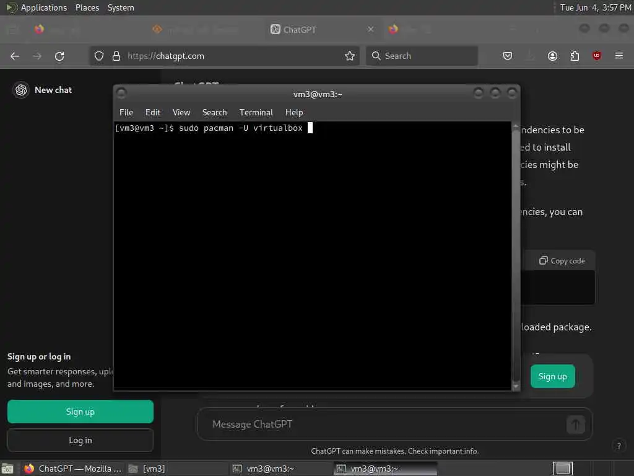634x476 pixels.
Task: Open the Applications menu in top panel
Action: click(x=37, y=7)
